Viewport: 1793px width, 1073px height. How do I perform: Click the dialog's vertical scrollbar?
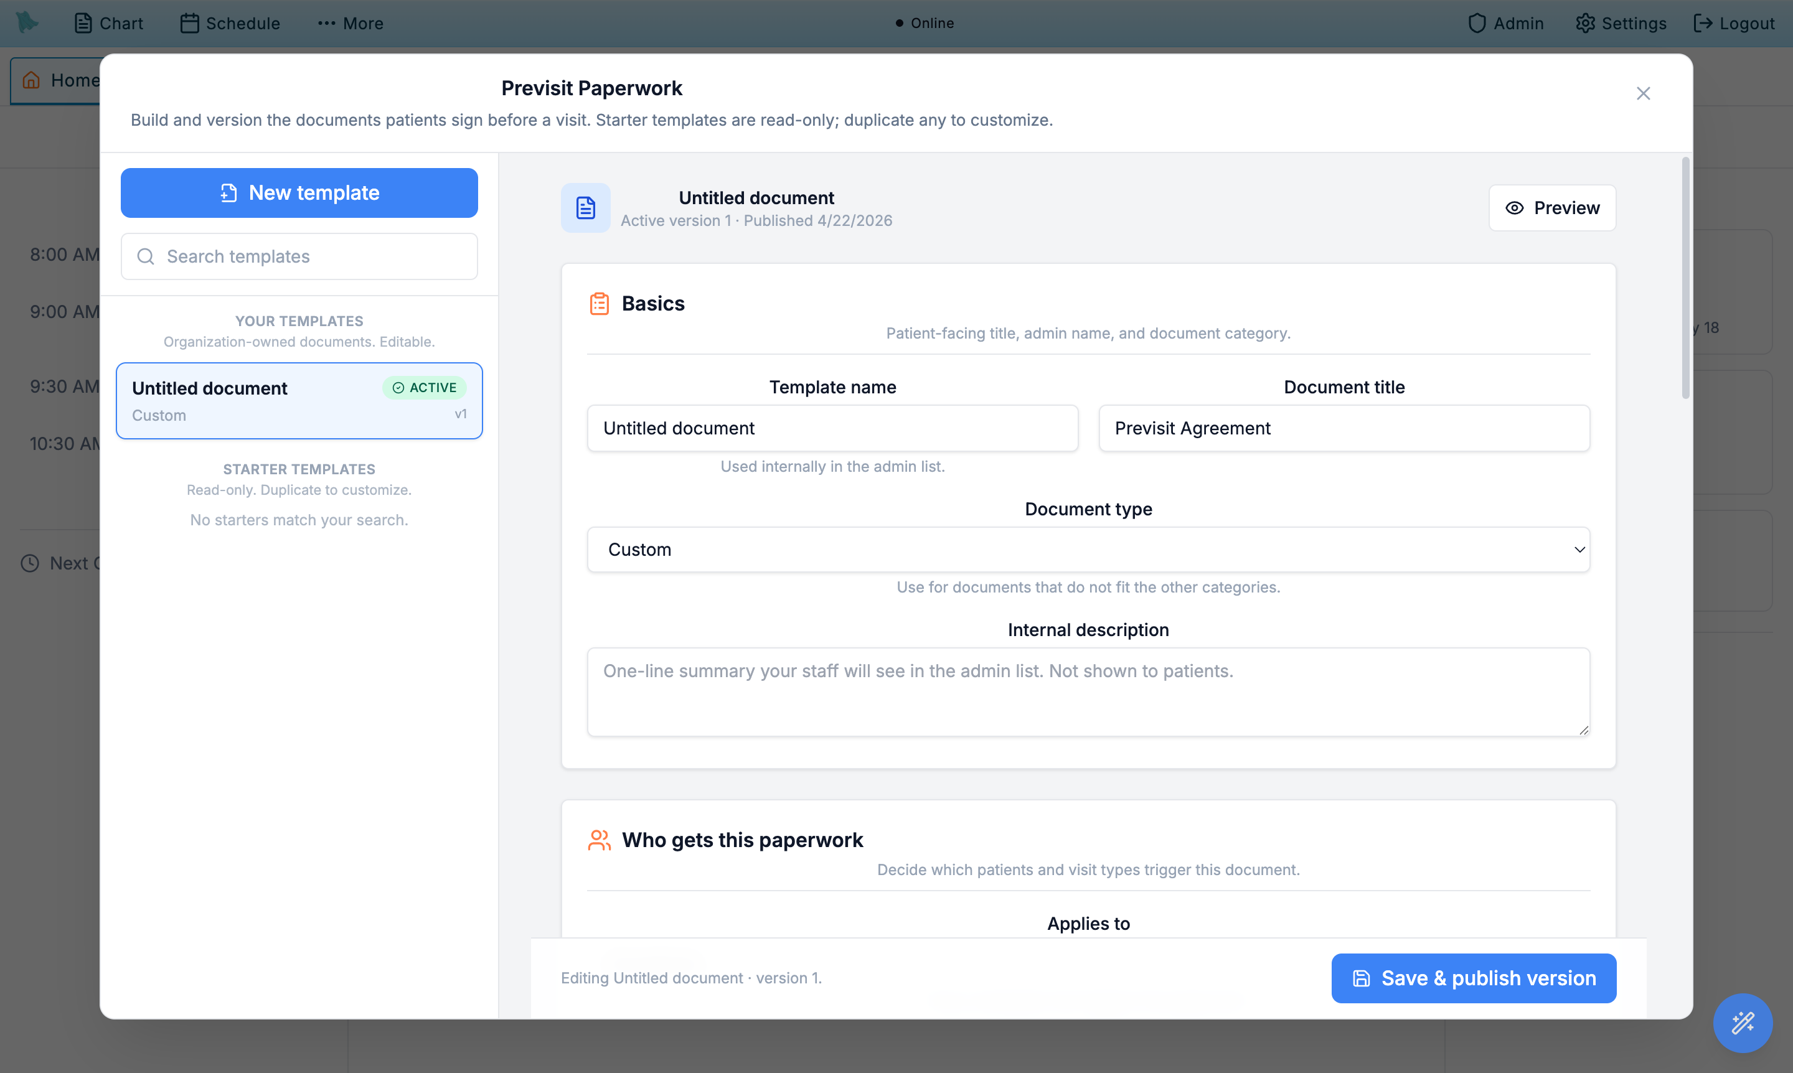click(1685, 278)
